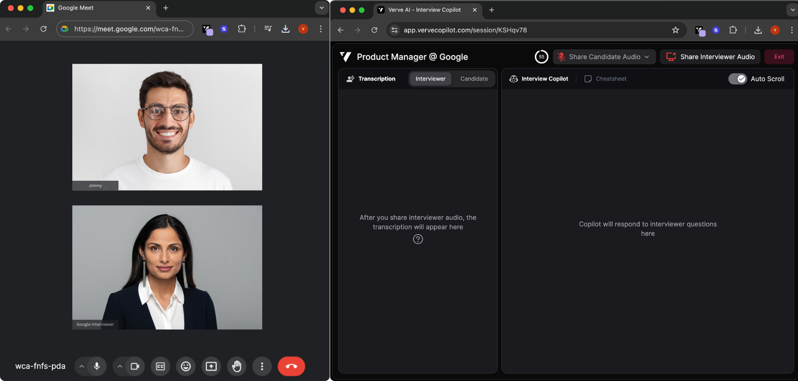Expand video settings arrow beside camera
798x381 pixels.
pos(120,366)
